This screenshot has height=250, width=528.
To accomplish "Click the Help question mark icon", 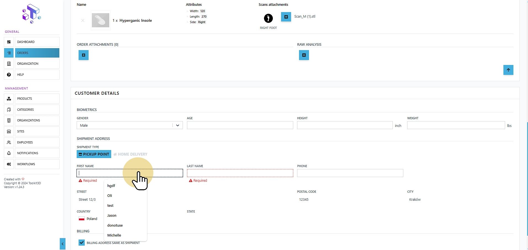I will tap(9, 75).
